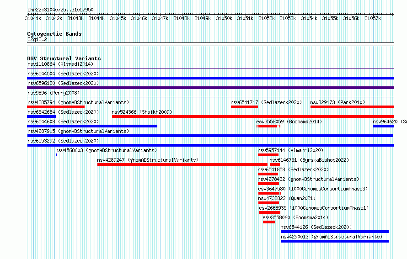Click nsv4278432 (gnomADStructuralVariants) label
Image resolution: width=407 pixels, height=259 pixels.
308,179
